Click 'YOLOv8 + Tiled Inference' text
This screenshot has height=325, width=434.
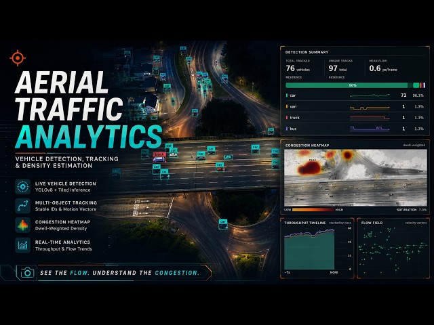click(x=63, y=190)
